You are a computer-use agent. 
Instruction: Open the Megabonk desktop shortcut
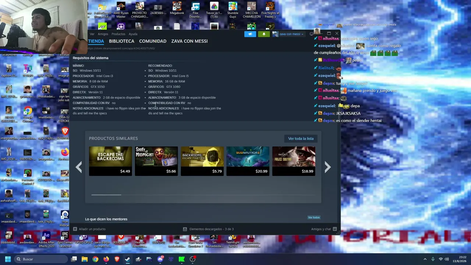point(177,9)
